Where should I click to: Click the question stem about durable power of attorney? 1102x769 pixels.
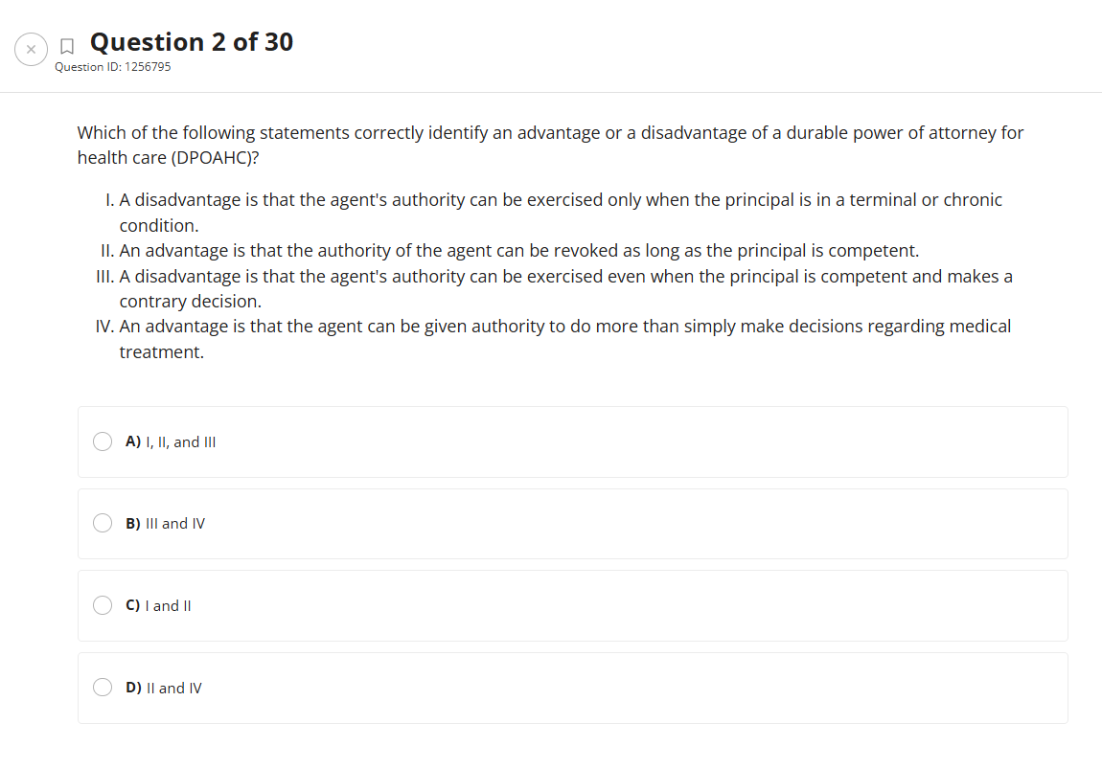(x=550, y=133)
